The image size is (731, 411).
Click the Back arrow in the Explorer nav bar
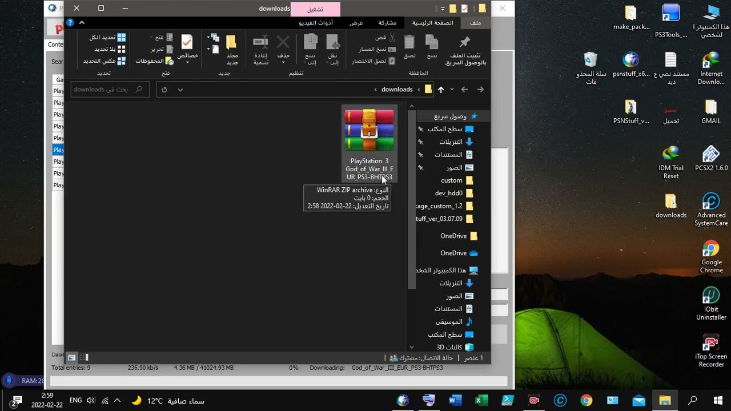click(x=480, y=89)
